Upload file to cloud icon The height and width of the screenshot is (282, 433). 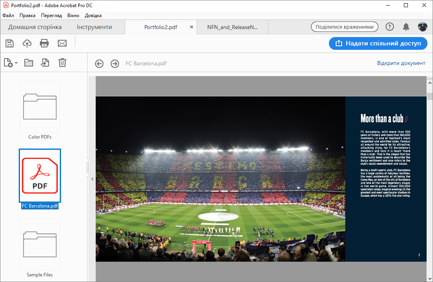click(x=27, y=43)
